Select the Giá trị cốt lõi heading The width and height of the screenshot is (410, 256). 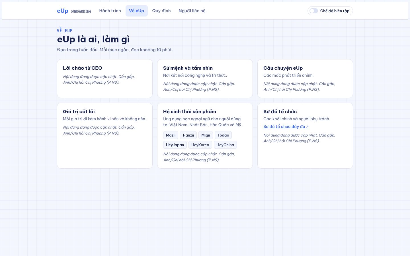(x=79, y=112)
